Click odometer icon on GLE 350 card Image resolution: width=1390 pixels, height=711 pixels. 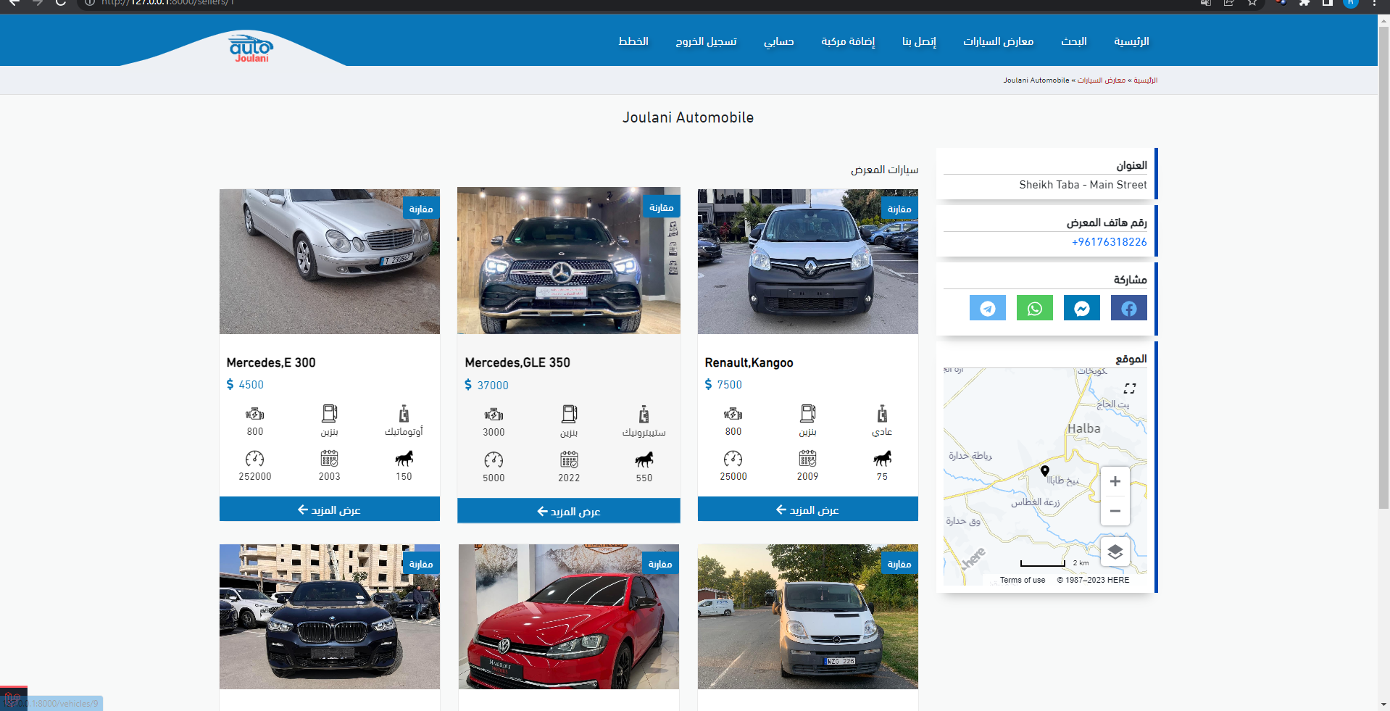pyautogui.click(x=494, y=460)
